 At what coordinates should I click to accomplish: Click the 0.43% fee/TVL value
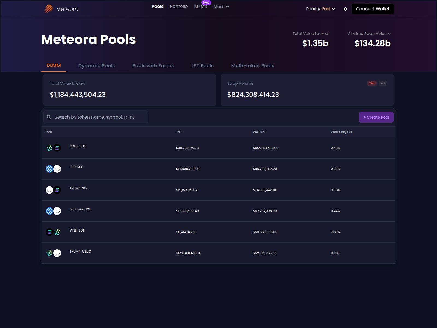click(x=335, y=148)
